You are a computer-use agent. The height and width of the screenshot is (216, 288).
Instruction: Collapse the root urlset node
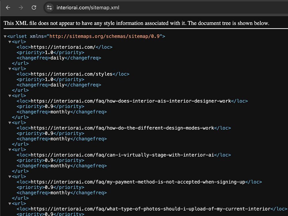tap(5, 36)
